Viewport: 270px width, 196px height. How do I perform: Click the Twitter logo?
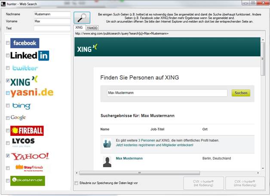[25, 68]
